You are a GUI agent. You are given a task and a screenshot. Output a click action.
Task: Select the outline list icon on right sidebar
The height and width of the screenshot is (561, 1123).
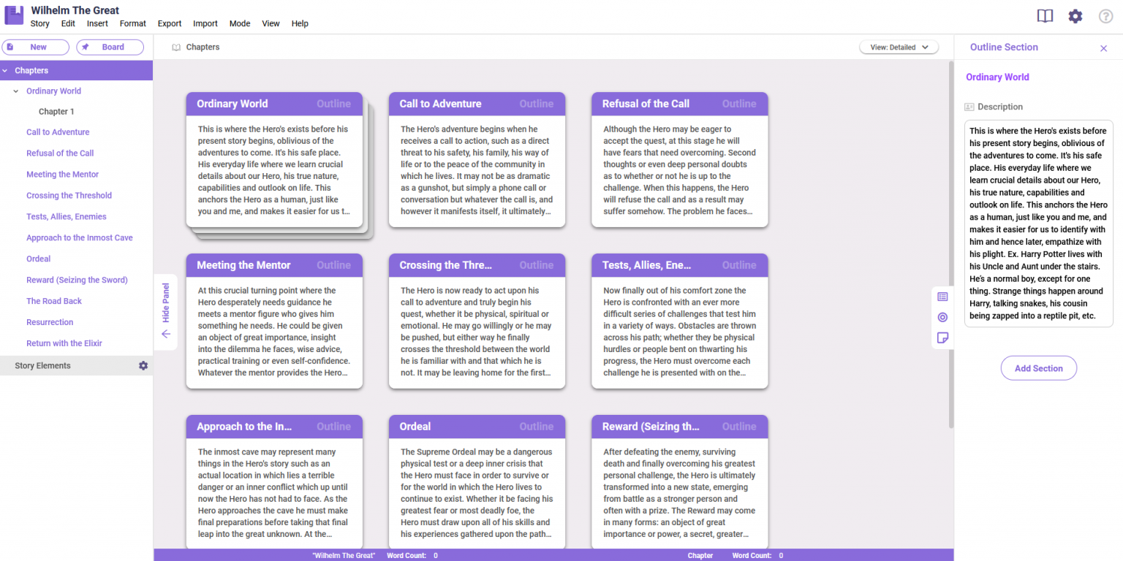point(942,297)
